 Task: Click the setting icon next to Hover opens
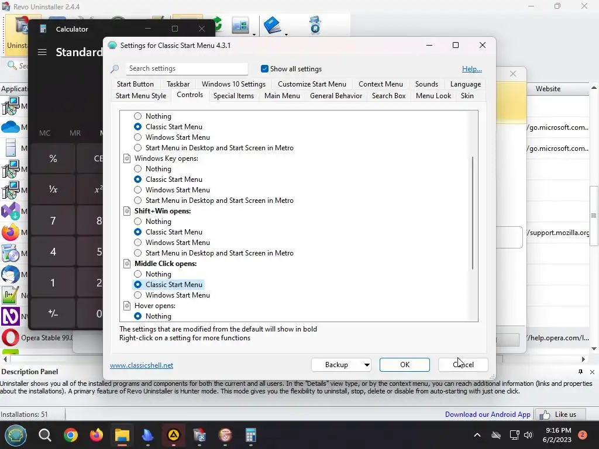(x=127, y=306)
